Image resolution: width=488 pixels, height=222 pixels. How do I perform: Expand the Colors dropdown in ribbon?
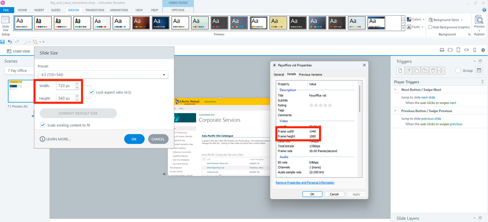point(416,20)
